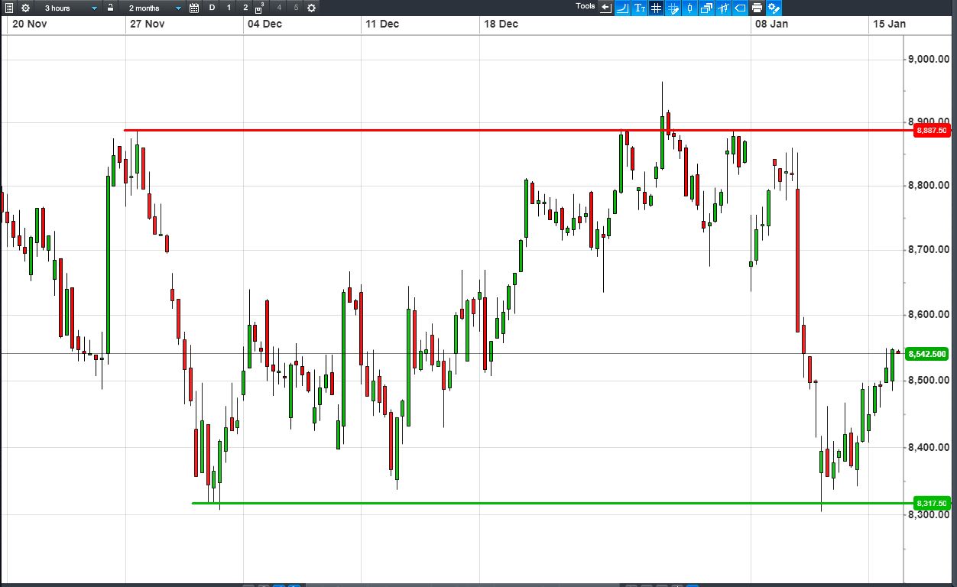Click the 11 Dec date label

(x=382, y=24)
